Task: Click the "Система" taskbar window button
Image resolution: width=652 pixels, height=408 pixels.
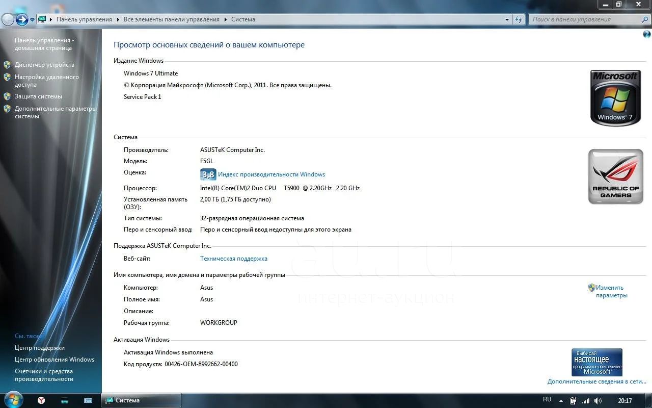Action: (x=141, y=400)
